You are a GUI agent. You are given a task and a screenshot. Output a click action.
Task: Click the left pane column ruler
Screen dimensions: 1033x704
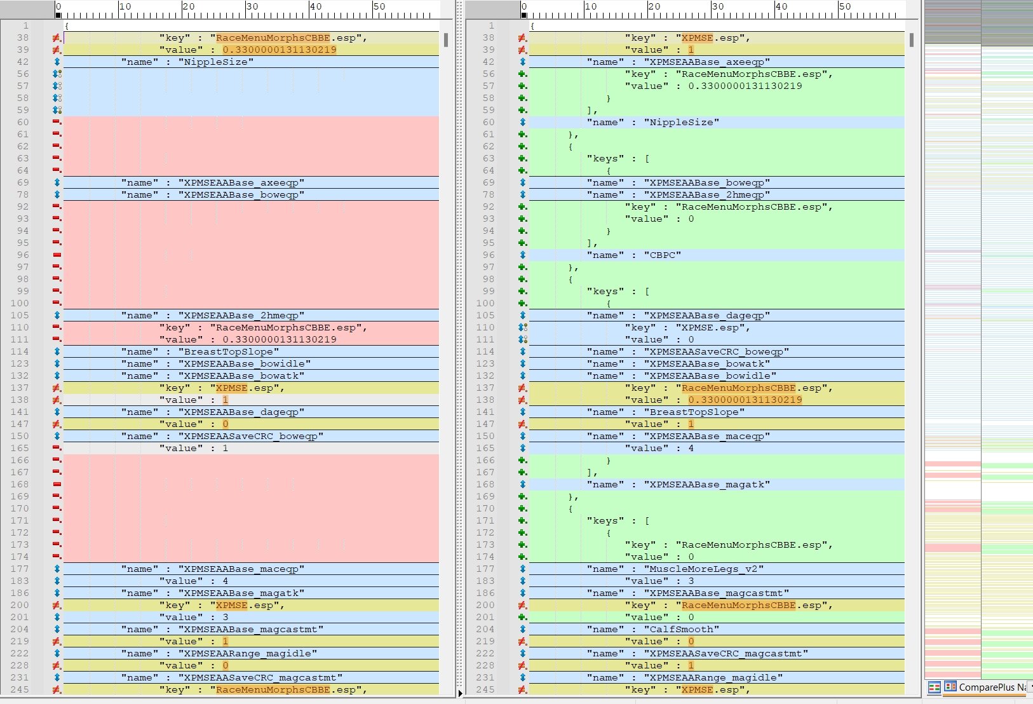247,10
